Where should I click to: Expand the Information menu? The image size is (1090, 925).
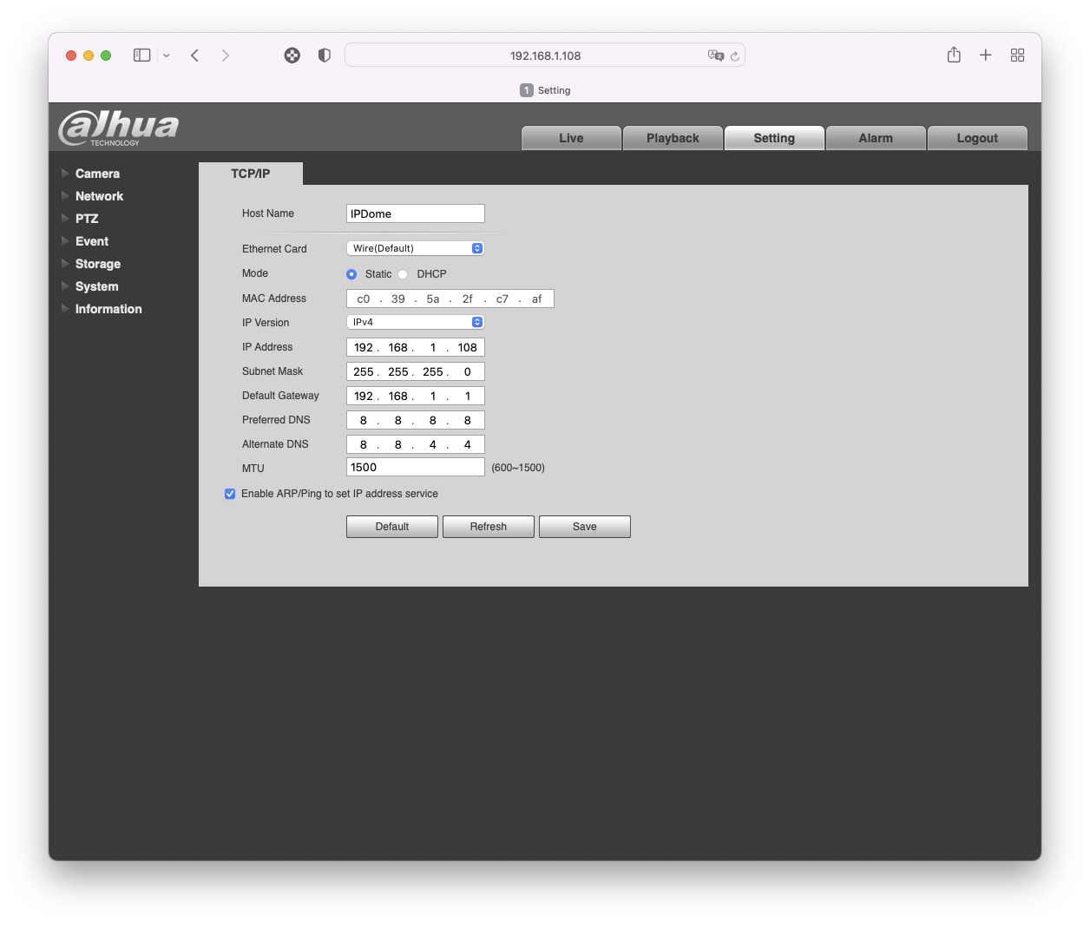[x=108, y=309]
